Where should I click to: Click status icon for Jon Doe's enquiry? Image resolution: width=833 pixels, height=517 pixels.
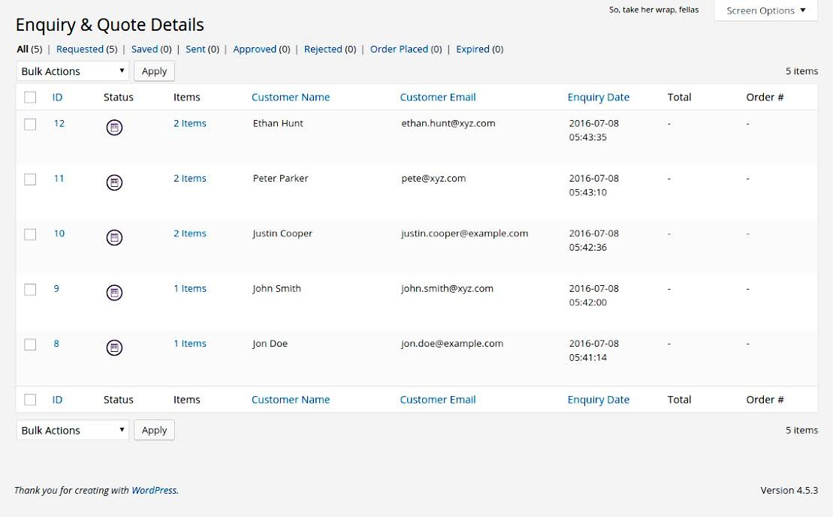tap(114, 347)
